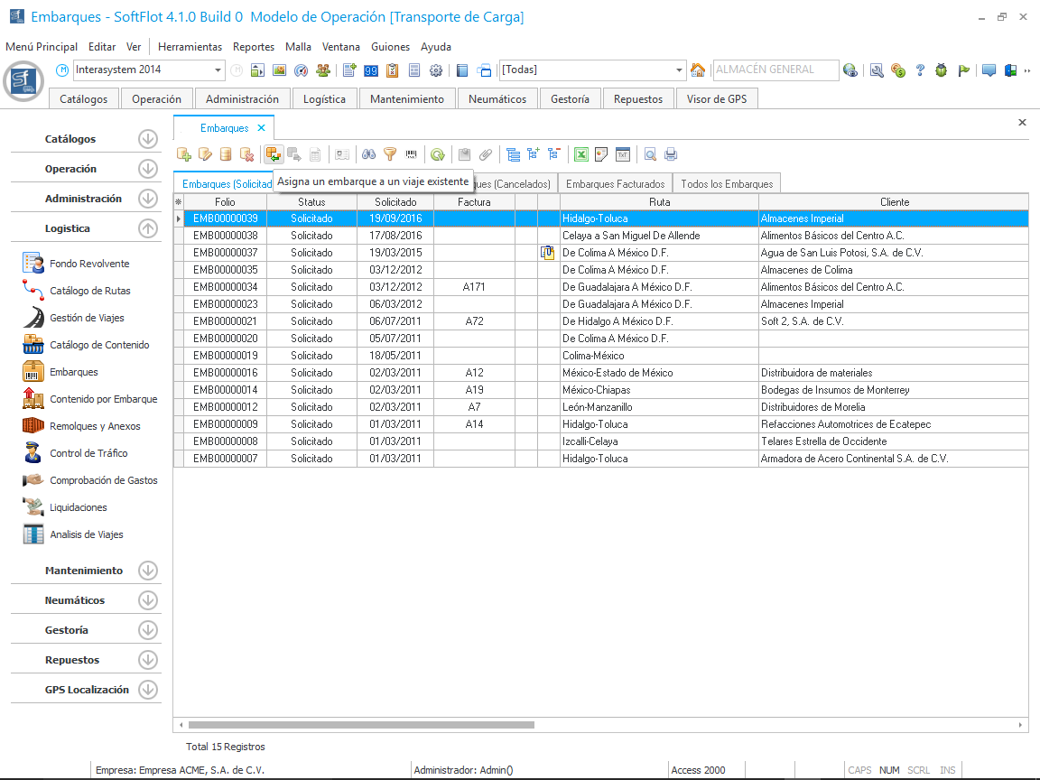Click the funnel filter icon

[390, 154]
